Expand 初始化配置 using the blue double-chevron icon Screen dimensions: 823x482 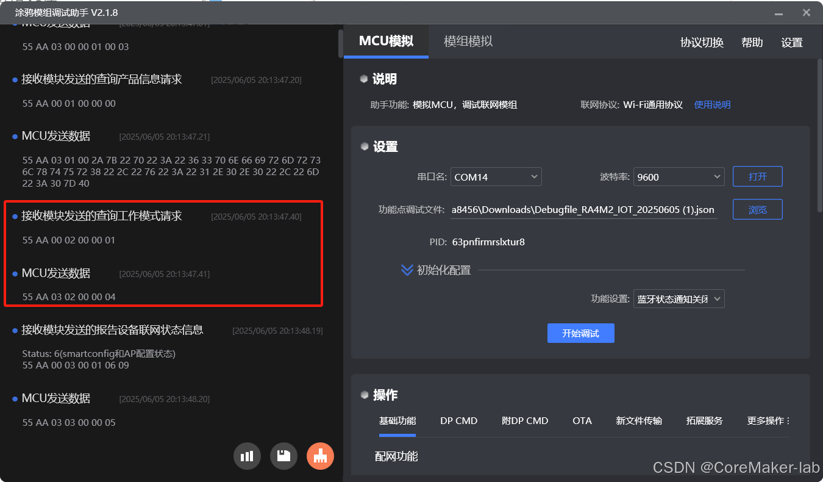[407, 270]
